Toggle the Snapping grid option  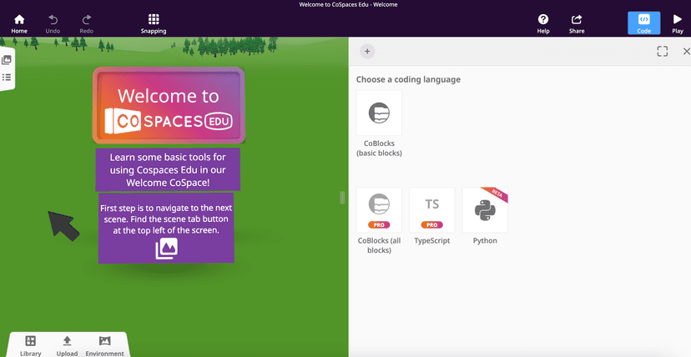pyautogui.click(x=154, y=23)
